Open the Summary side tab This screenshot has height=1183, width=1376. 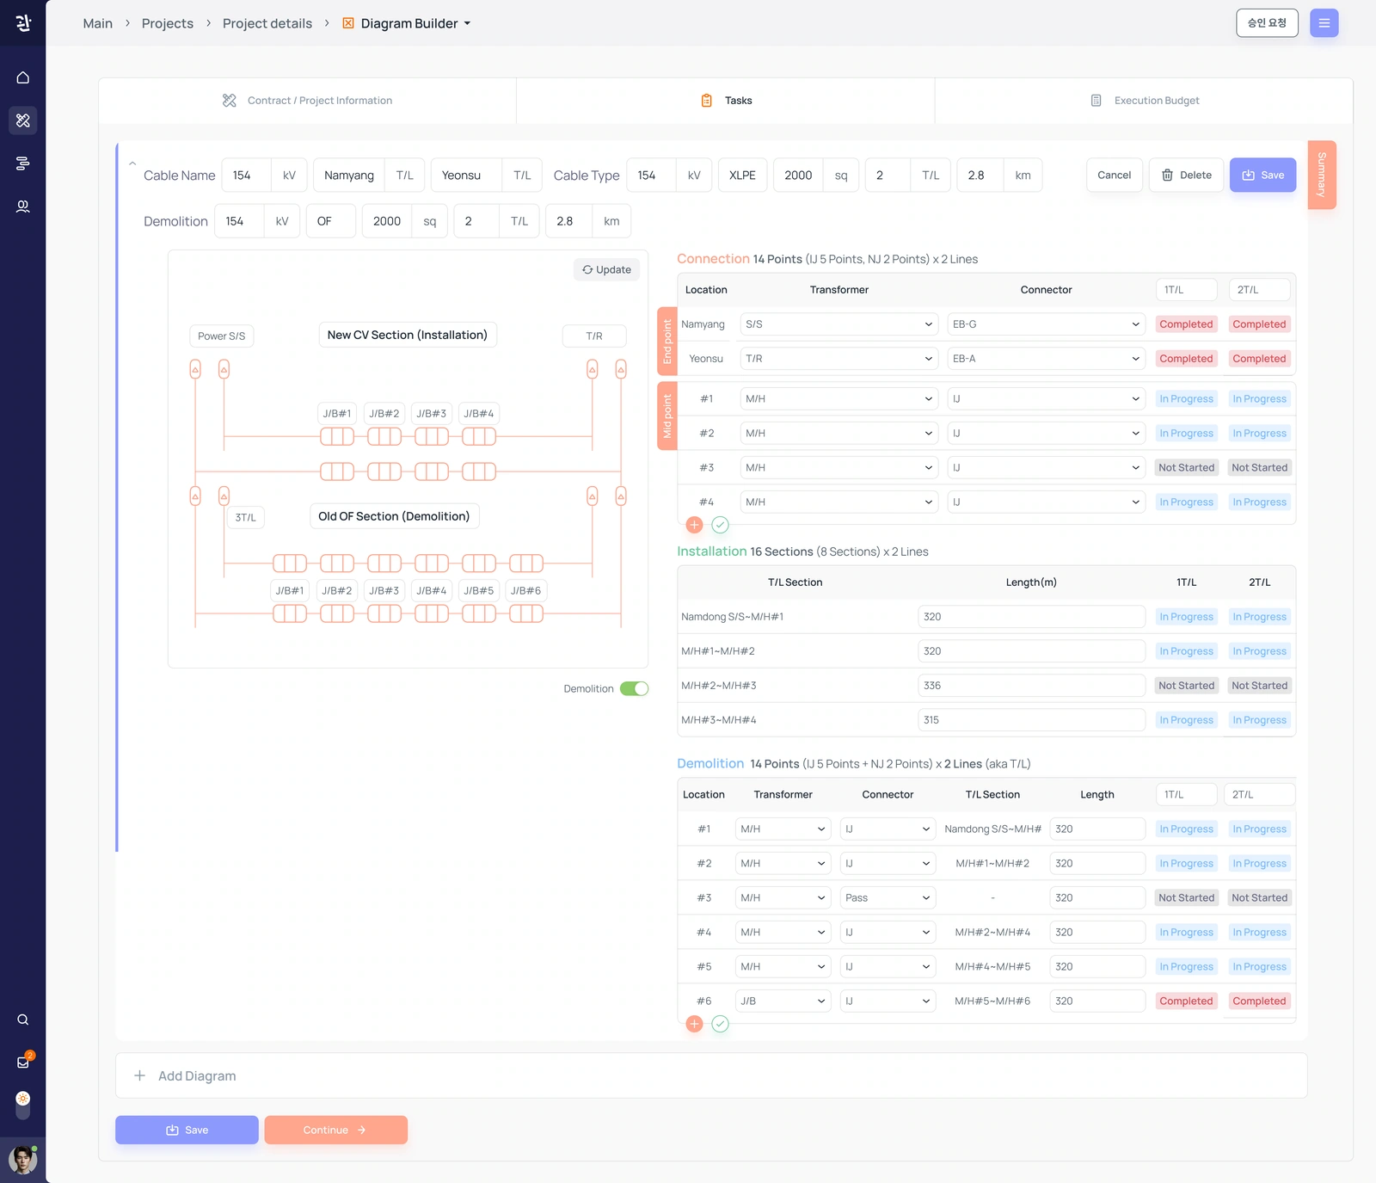point(1322,175)
